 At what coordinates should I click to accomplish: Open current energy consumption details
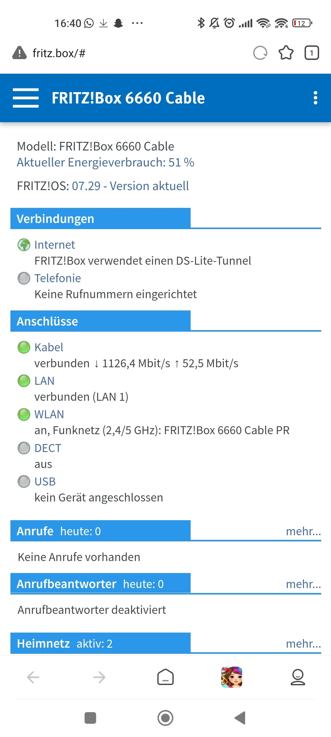(105, 162)
